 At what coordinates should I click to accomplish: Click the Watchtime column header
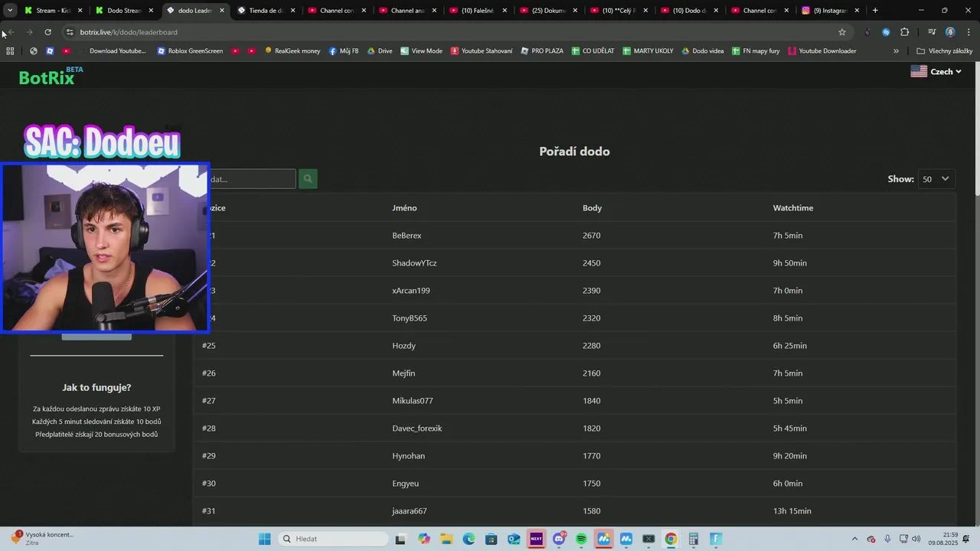(x=793, y=208)
